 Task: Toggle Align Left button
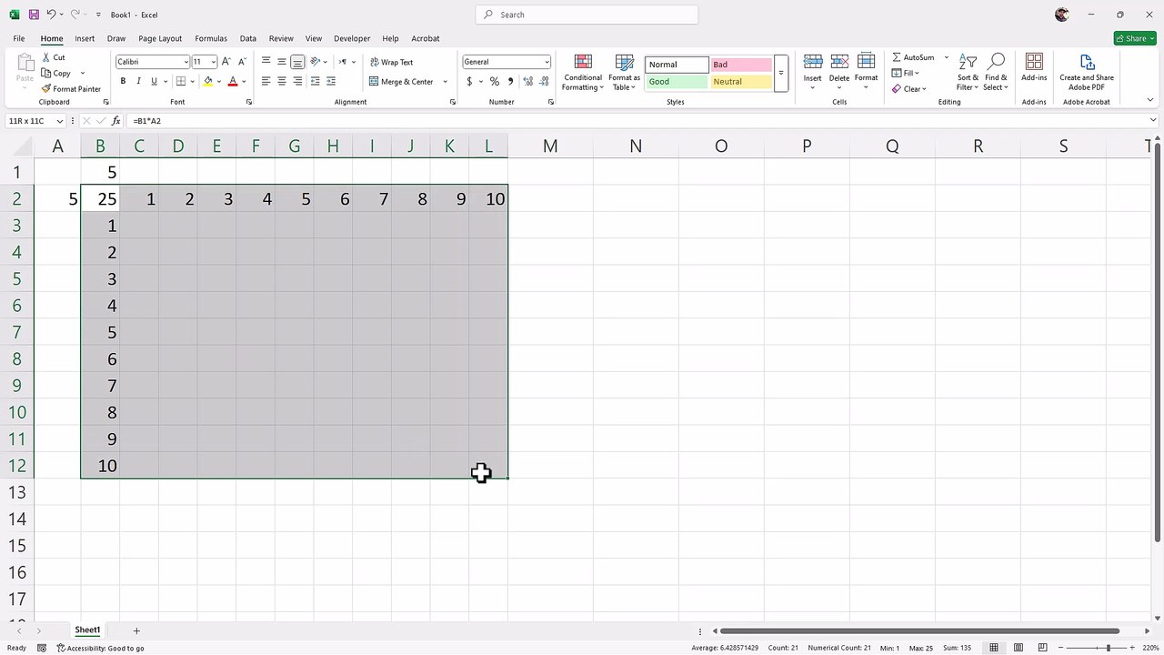[x=266, y=81]
